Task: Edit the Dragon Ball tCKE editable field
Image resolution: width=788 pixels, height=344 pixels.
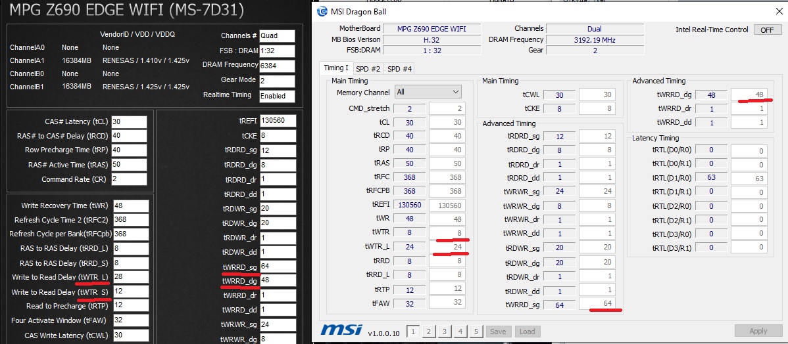Action: tap(597, 108)
